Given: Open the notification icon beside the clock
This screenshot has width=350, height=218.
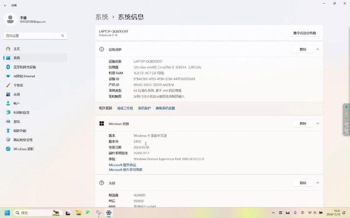Looking at the screenshot, I should click(x=345, y=213).
